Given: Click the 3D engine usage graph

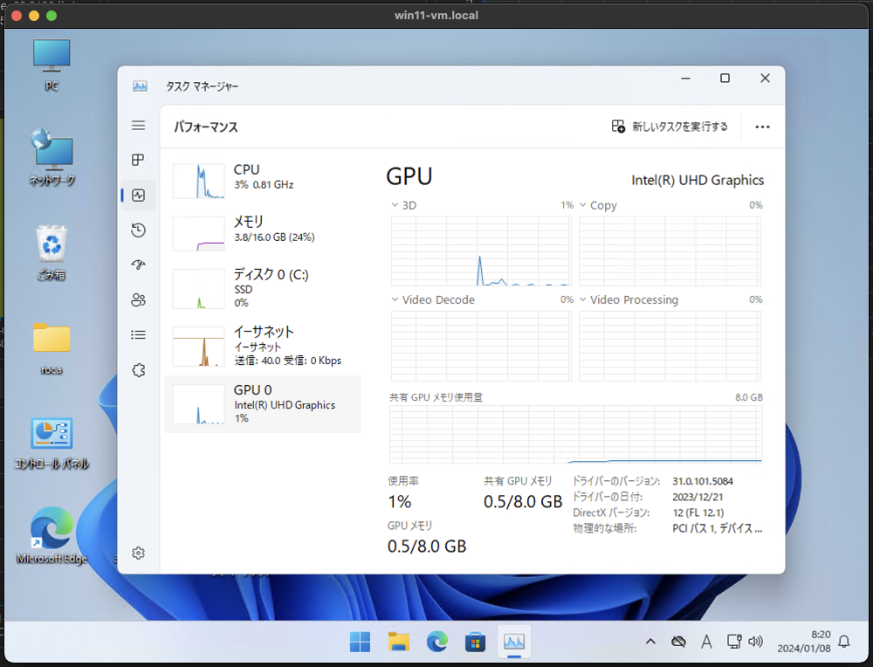Looking at the screenshot, I should point(481,251).
